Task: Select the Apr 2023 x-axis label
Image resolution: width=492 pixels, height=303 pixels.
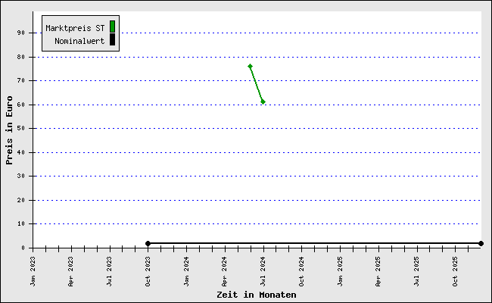Action: click(71, 270)
